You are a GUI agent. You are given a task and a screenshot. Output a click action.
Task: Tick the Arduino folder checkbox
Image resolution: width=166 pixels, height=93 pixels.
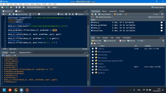pos(93,64)
